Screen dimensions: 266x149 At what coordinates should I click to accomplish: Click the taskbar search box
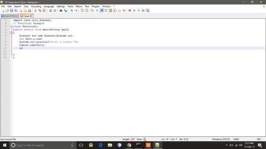[x=43, y=145]
